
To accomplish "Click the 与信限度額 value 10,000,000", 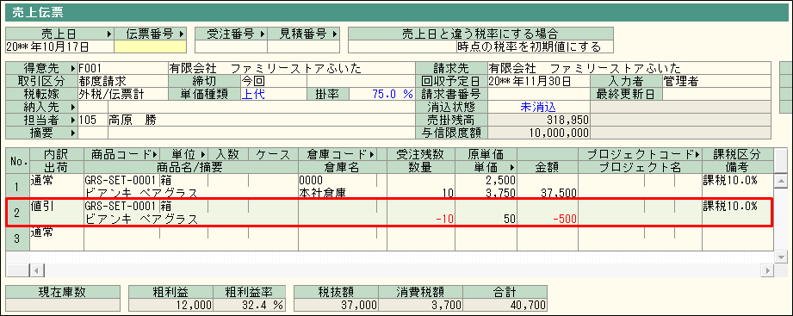I will [x=539, y=133].
